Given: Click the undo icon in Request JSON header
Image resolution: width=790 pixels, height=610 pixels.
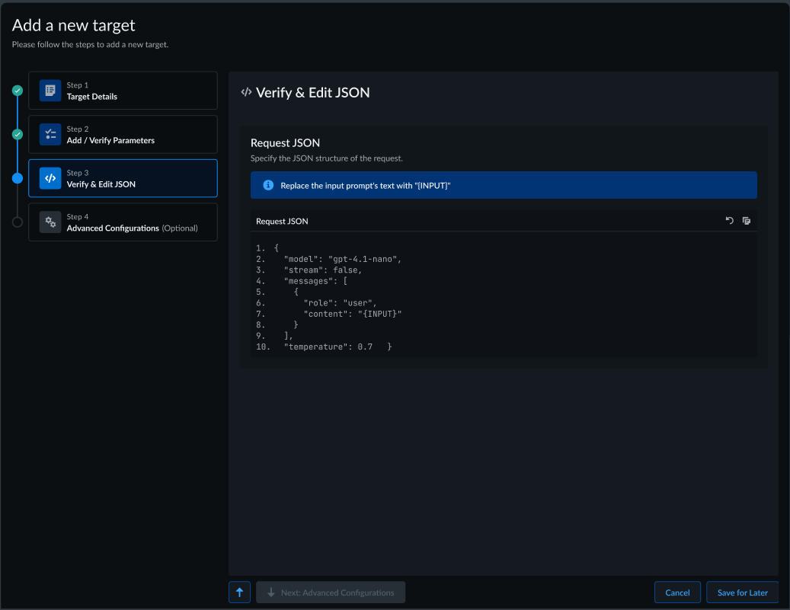Looking at the screenshot, I should click(x=729, y=221).
